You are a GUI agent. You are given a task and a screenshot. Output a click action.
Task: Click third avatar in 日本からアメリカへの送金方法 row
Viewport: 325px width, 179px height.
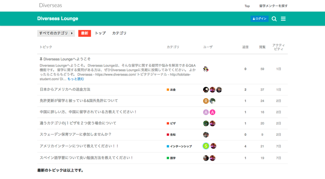pos(219,89)
